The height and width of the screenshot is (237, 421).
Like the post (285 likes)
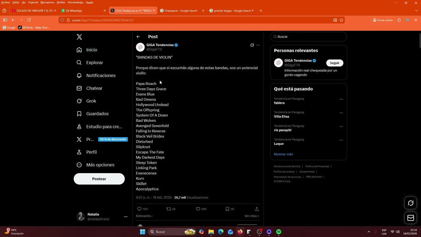(x=201, y=209)
